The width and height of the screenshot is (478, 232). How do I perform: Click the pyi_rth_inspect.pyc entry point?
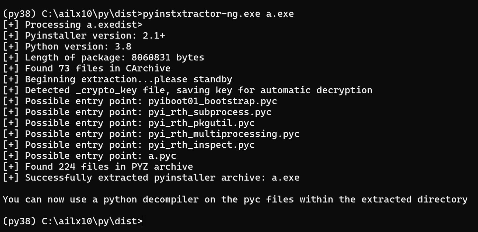point(201,145)
